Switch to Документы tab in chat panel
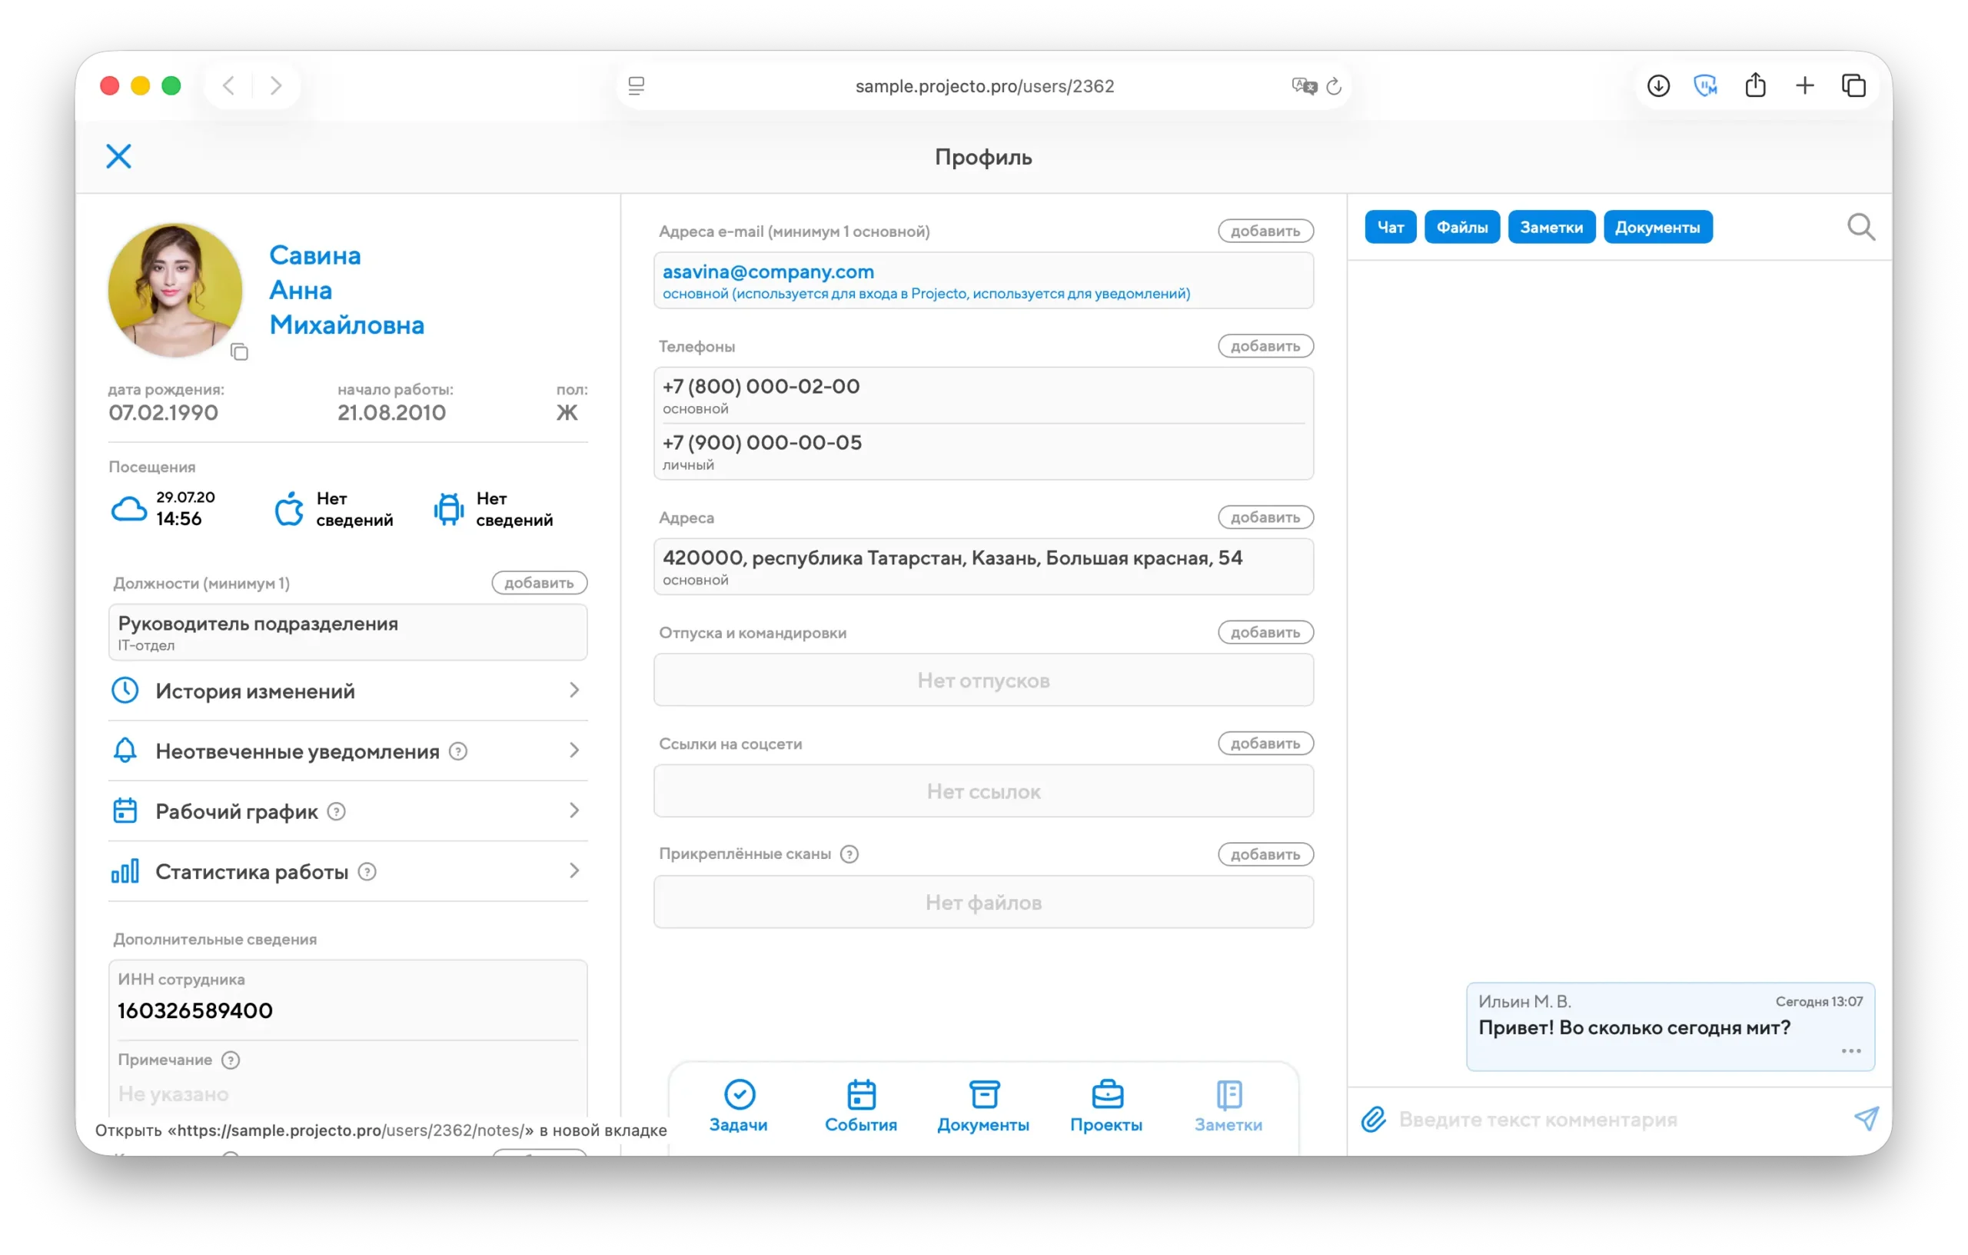The width and height of the screenshot is (1968, 1255). point(1657,228)
